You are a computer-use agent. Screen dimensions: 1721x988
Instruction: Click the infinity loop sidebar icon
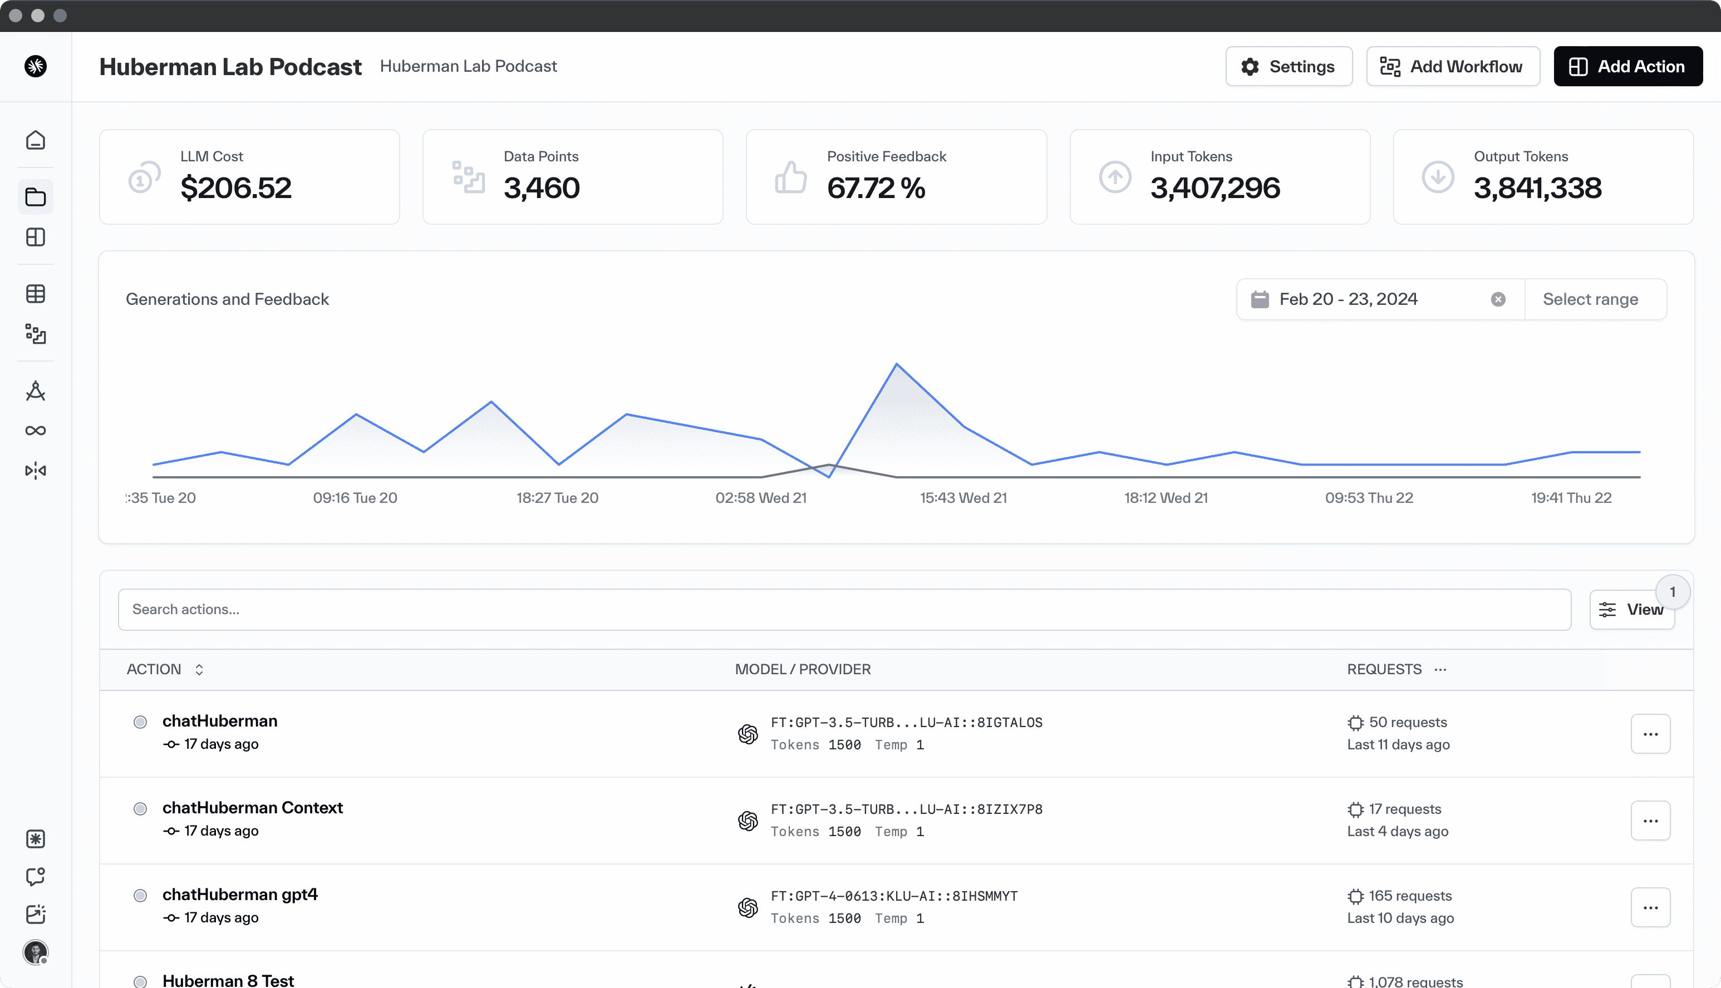tap(35, 431)
